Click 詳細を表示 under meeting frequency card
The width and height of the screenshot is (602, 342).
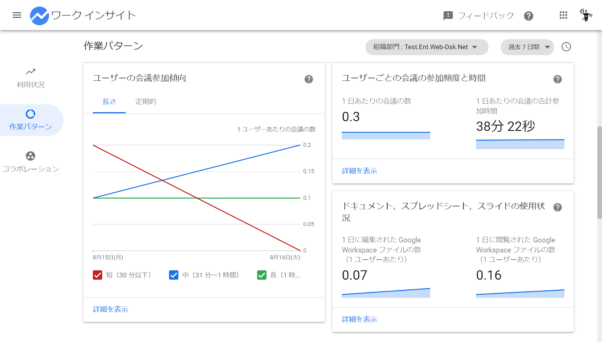tap(359, 171)
